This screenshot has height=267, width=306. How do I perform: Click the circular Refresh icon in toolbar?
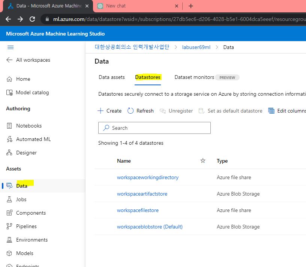click(x=130, y=111)
